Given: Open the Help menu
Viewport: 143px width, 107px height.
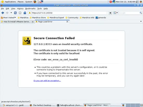Looking at the screenshot, I should click(45, 9).
